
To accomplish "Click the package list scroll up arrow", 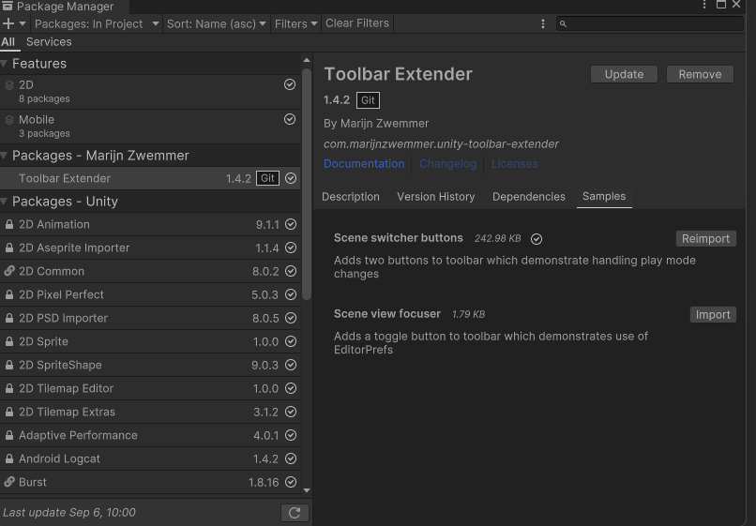I will pos(307,60).
